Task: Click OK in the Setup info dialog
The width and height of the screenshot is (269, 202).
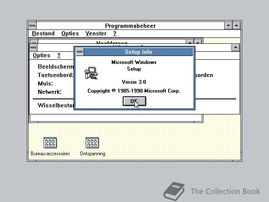Action: click(134, 101)
